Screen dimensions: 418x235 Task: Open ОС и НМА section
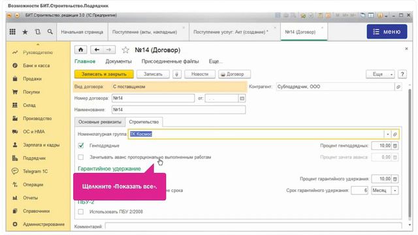click(33, 132)
